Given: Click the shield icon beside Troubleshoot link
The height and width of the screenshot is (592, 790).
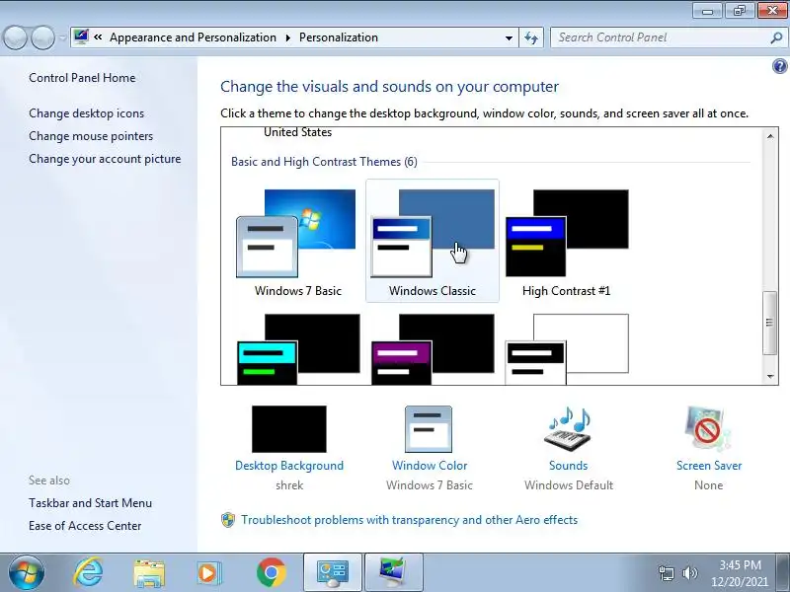Looking at the screenshot, I should click(228, 520).
